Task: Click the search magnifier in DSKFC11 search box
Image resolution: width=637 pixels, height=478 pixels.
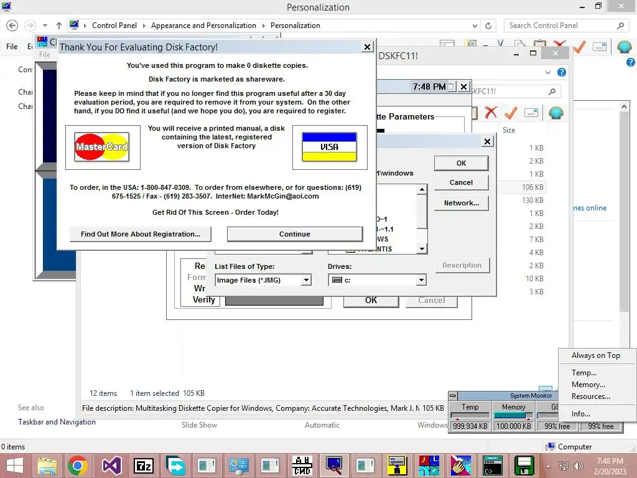Action: pyautogui.click(x=552, y=91)
